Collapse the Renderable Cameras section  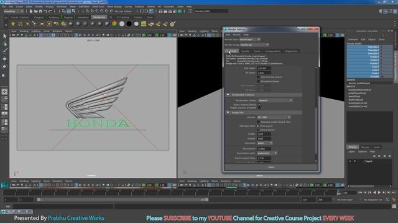(228, 95)
